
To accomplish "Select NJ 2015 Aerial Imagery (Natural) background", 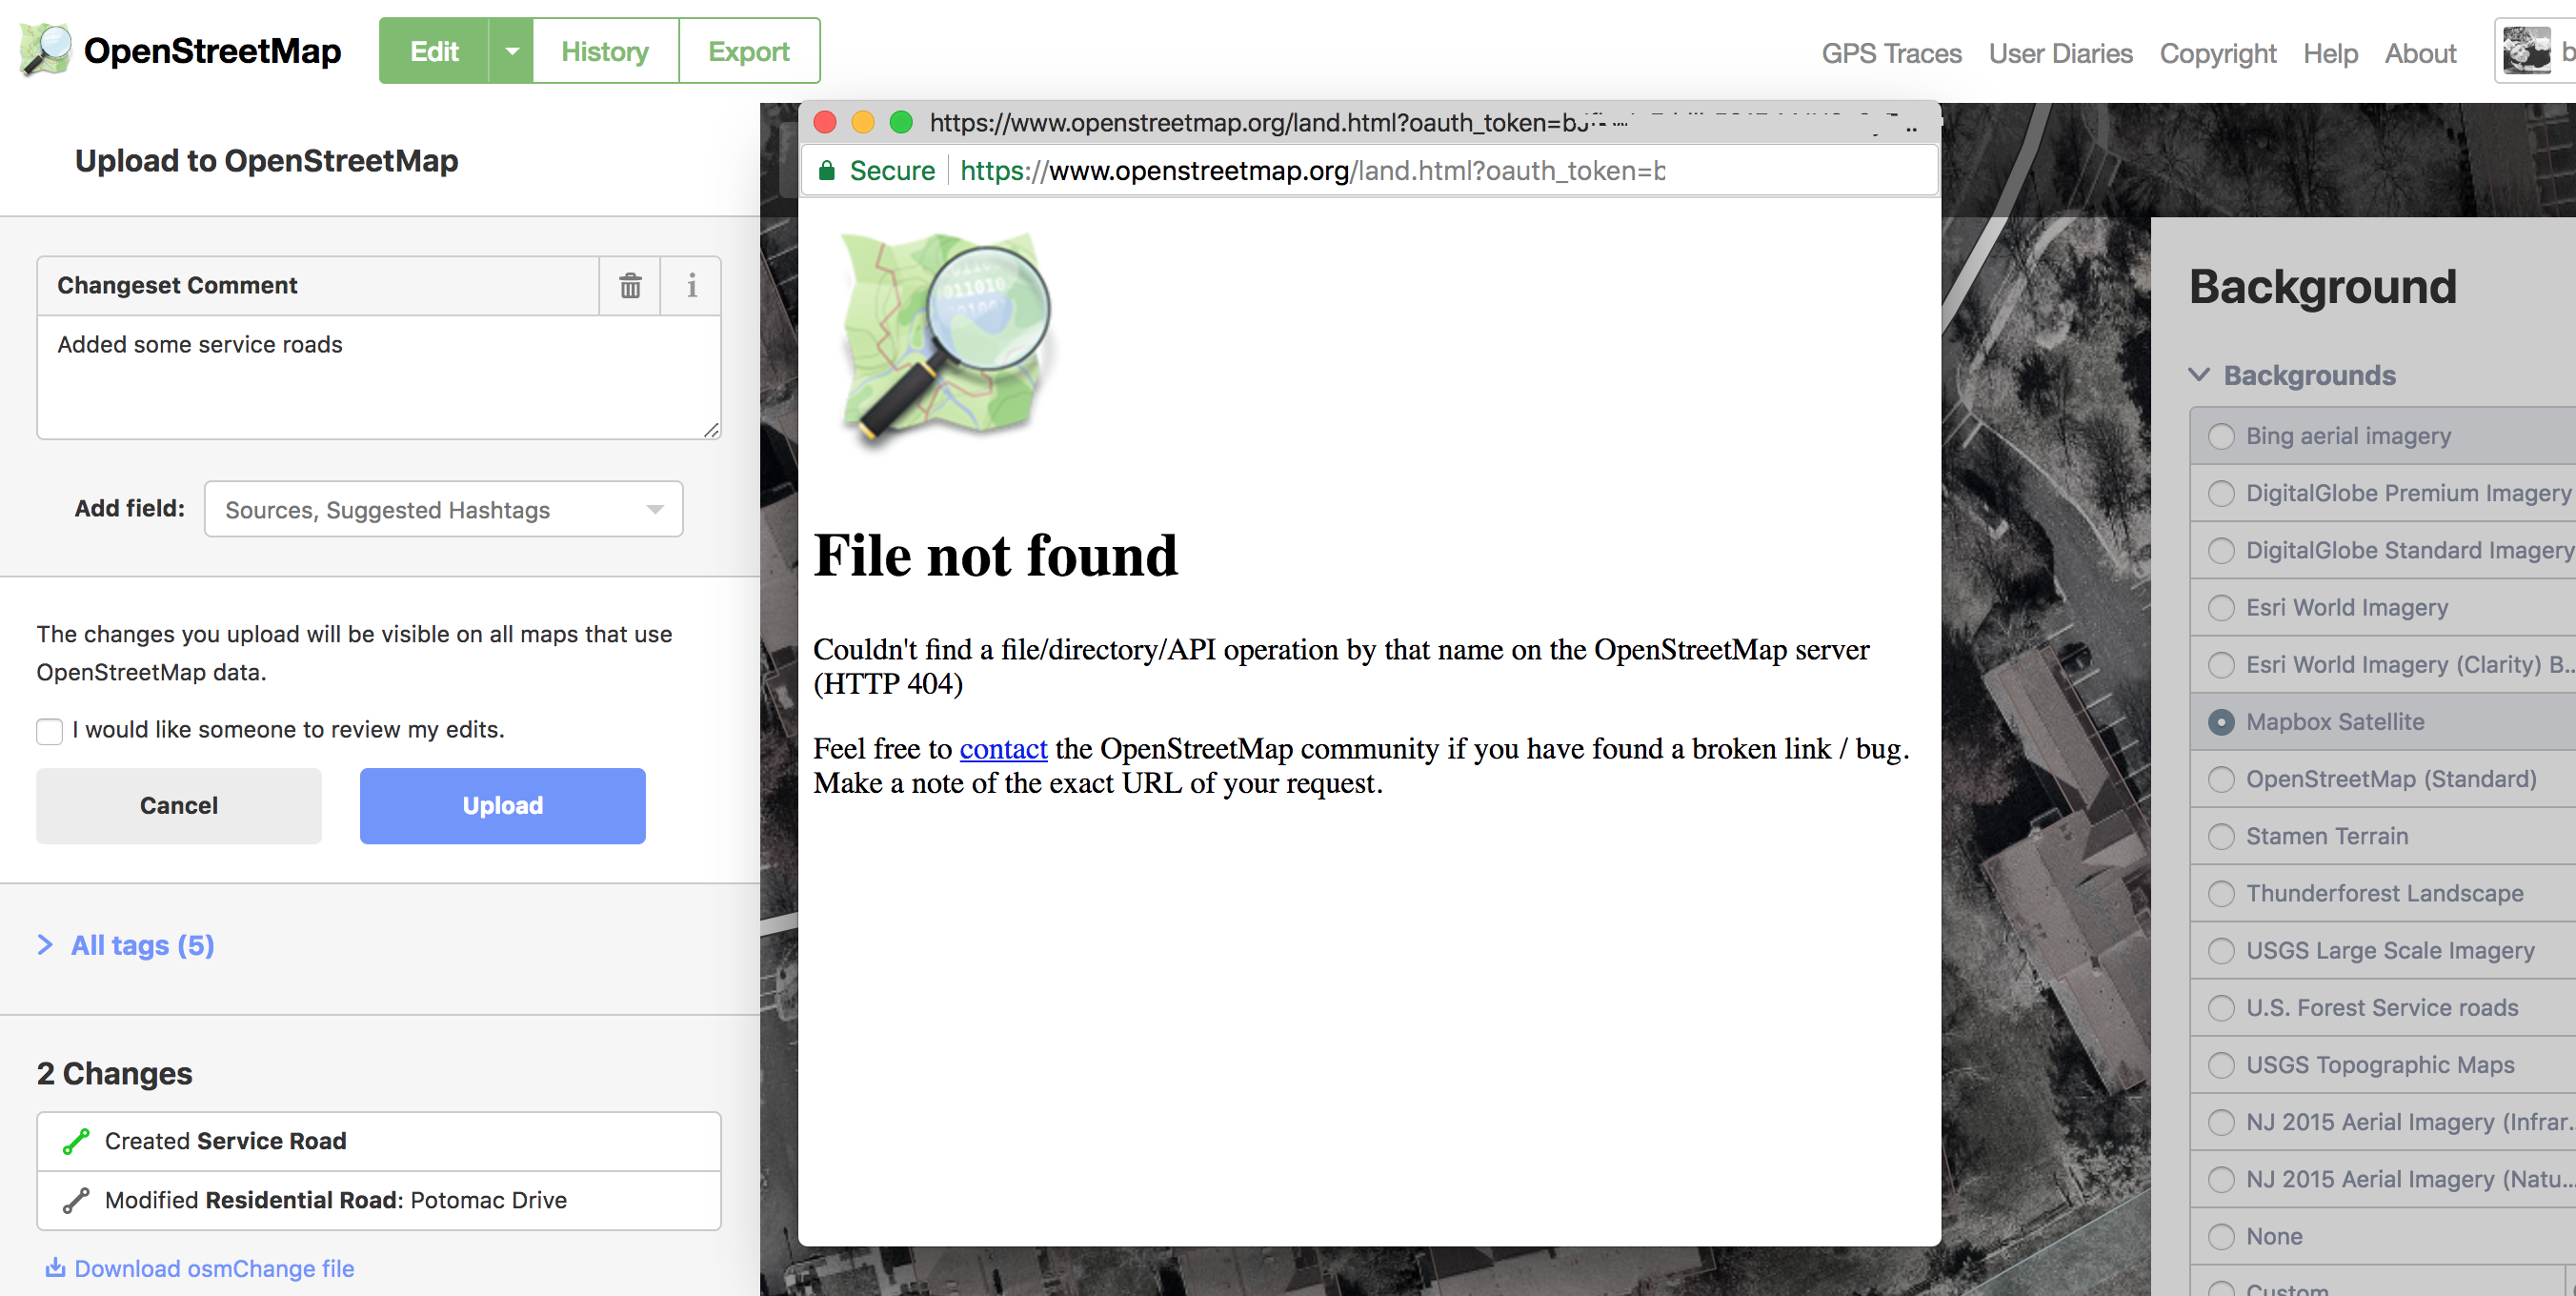I will coord(2383,1179).
